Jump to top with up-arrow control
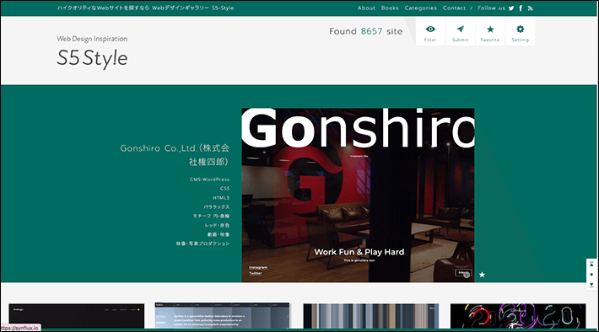The width and height of the screenshot is (599, 332). point(591,264)
